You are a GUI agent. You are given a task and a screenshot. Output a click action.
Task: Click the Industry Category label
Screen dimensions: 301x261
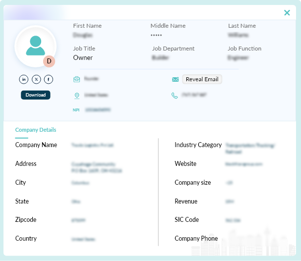click(x=198, y=145)
